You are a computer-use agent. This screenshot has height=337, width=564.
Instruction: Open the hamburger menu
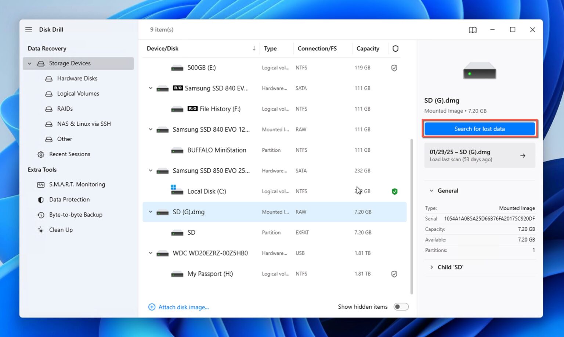coord(29,29)
